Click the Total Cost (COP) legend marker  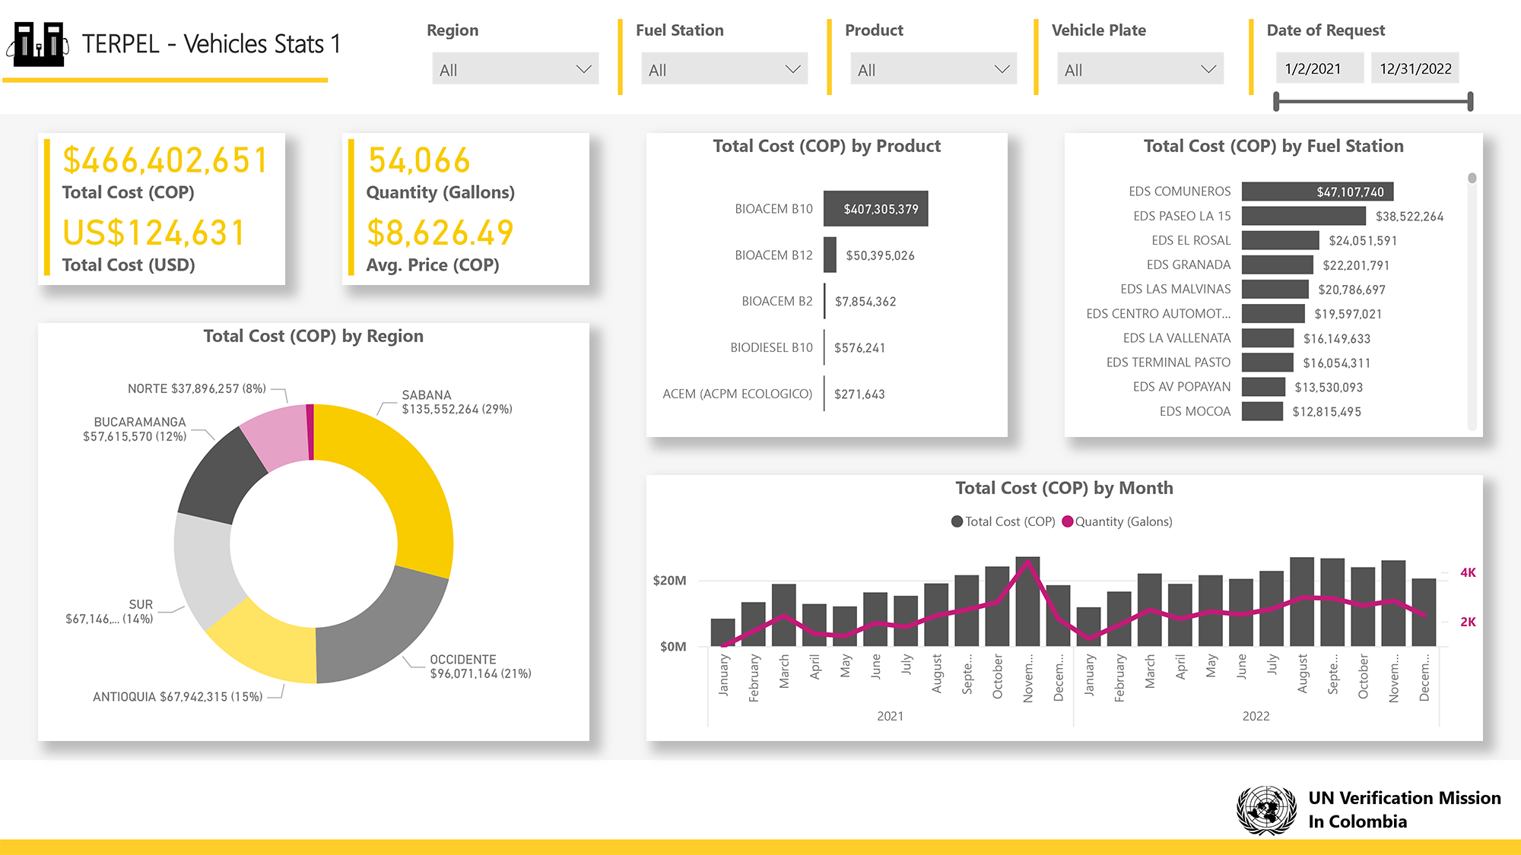957,521
